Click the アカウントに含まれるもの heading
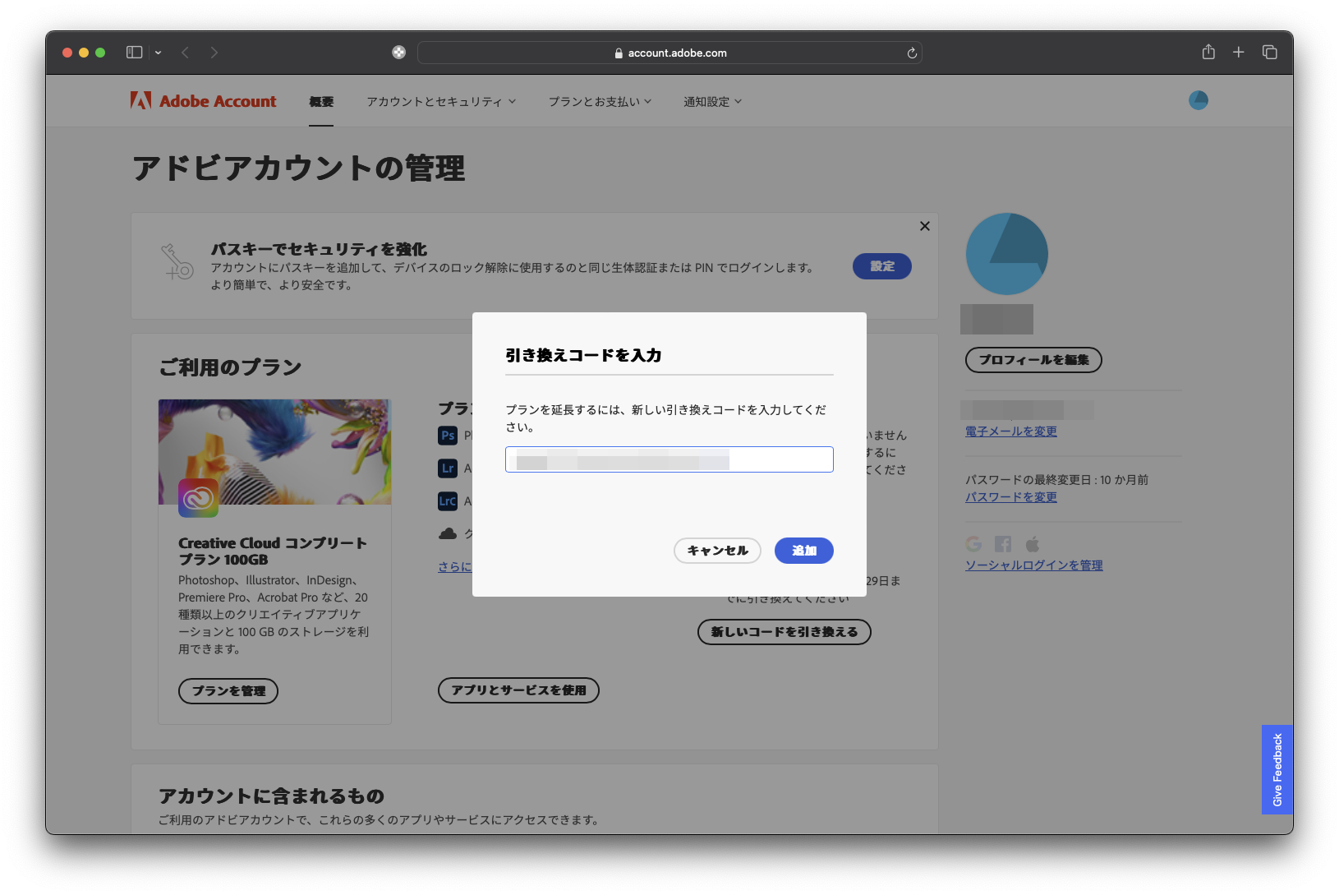 coord(271,796)
